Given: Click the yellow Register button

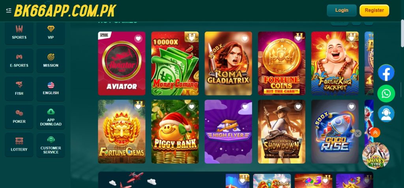Looking at the screenshot, I should [x=374, y=10].
